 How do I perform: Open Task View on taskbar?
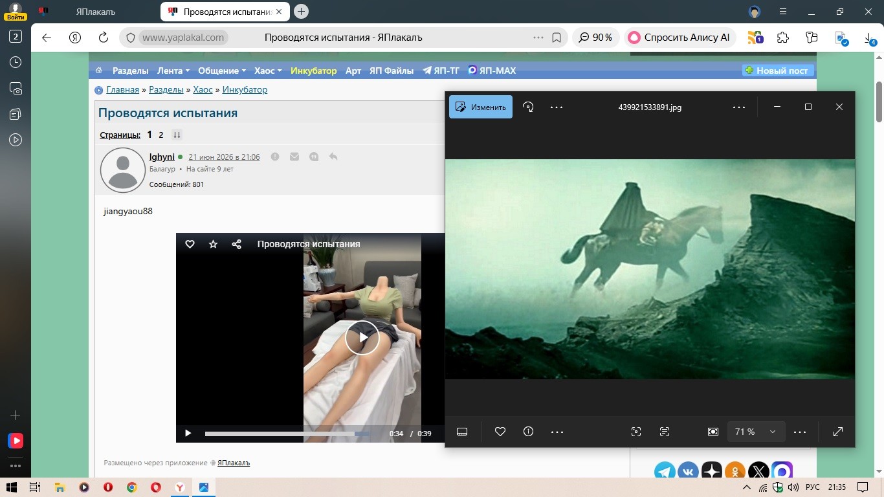(x=36, y=487)
